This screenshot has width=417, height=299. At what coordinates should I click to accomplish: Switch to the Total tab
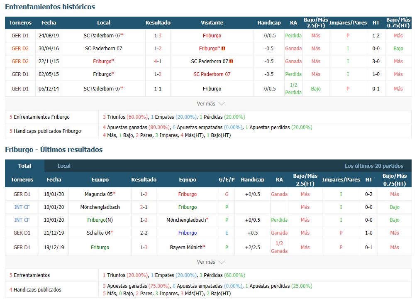tap(25, 166)
